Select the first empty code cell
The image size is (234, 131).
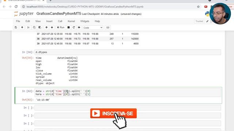click(x=128, y=108)
